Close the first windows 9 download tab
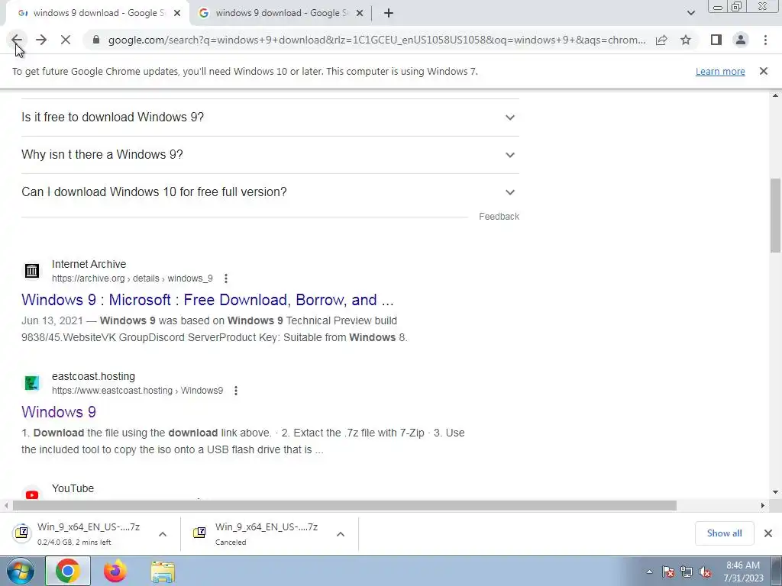Image resolution: width=782 pixels, height=586 pixels. click(x=177, y=13)
